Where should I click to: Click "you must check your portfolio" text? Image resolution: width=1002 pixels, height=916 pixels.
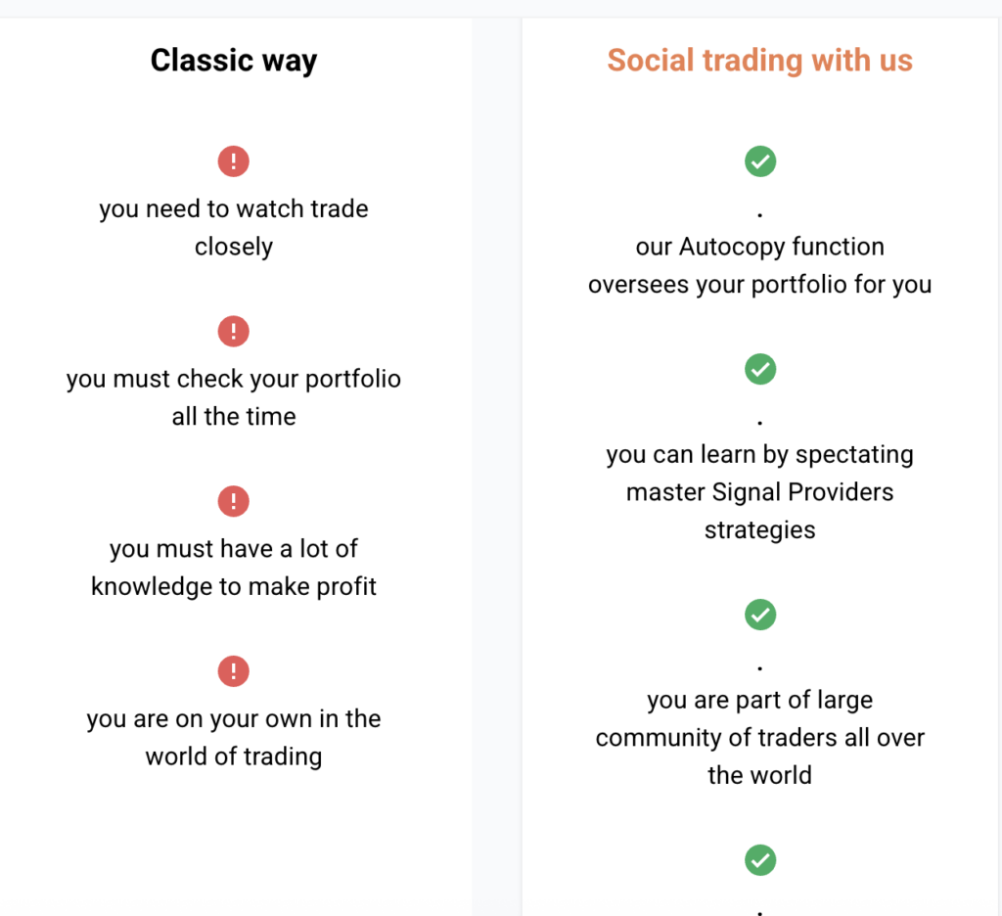(x=234, y=379)
